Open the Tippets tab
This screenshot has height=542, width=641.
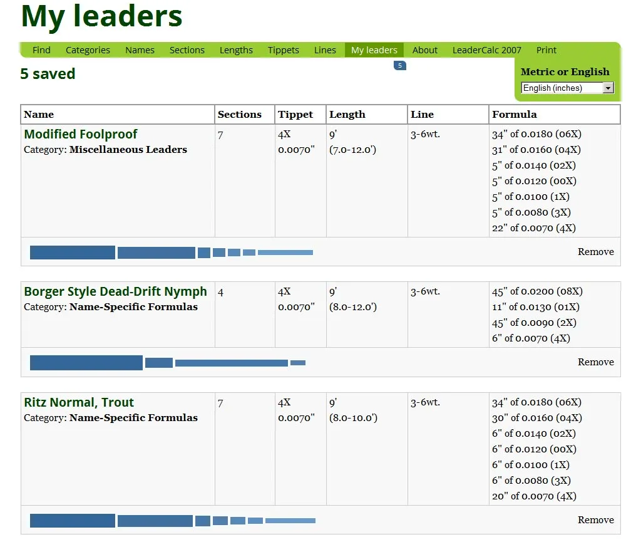click(283, 50)
